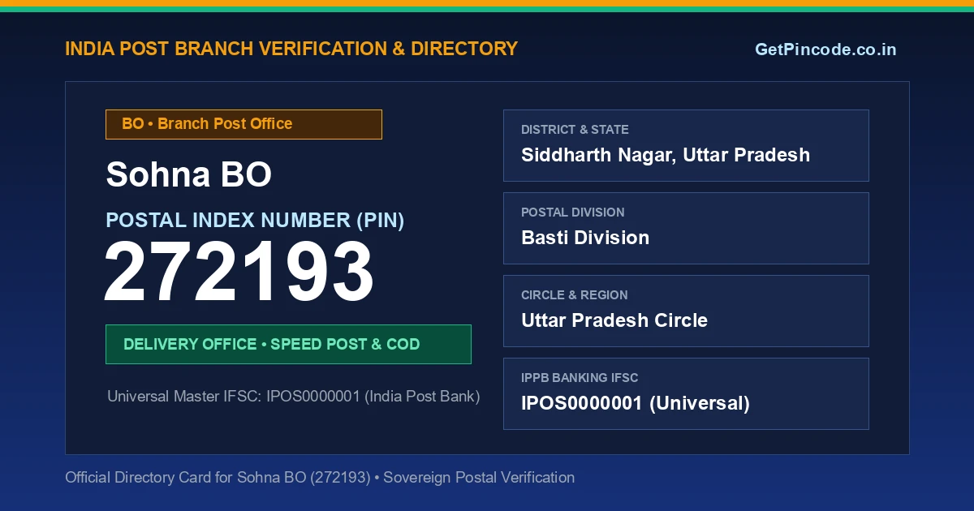This screenshot has height=511, width=974.
Task: Open the Postal Division info card
Action: [686, 228]
